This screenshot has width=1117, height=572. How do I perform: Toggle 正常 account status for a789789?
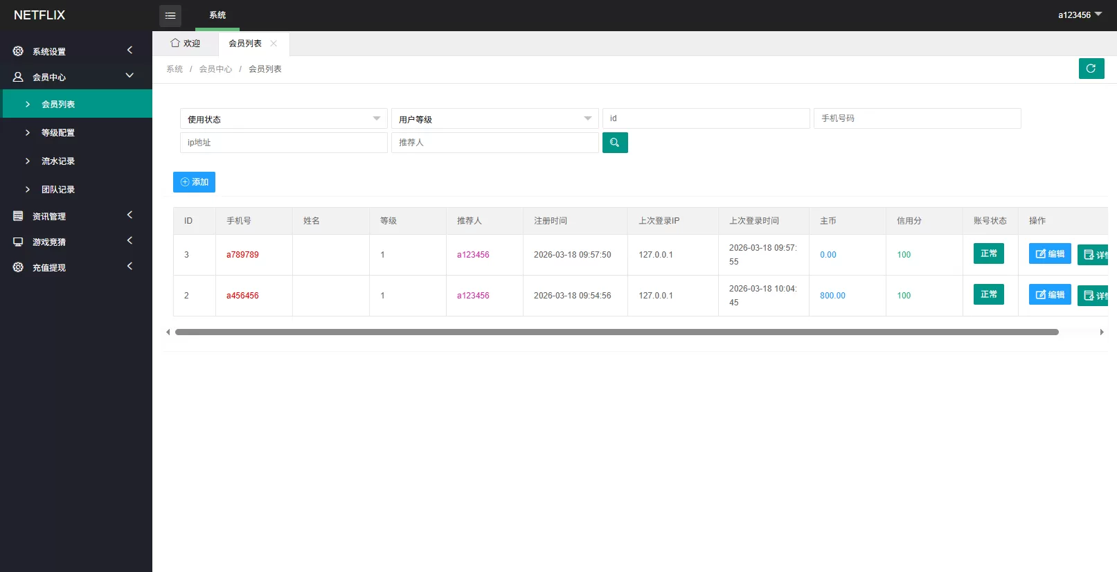pyautogui.click(x=988, y=254)
